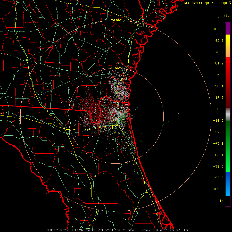This screenshot has width=232, height=232.
Task: Select the 92.3 scale value
Action: [x=219, y=40]
